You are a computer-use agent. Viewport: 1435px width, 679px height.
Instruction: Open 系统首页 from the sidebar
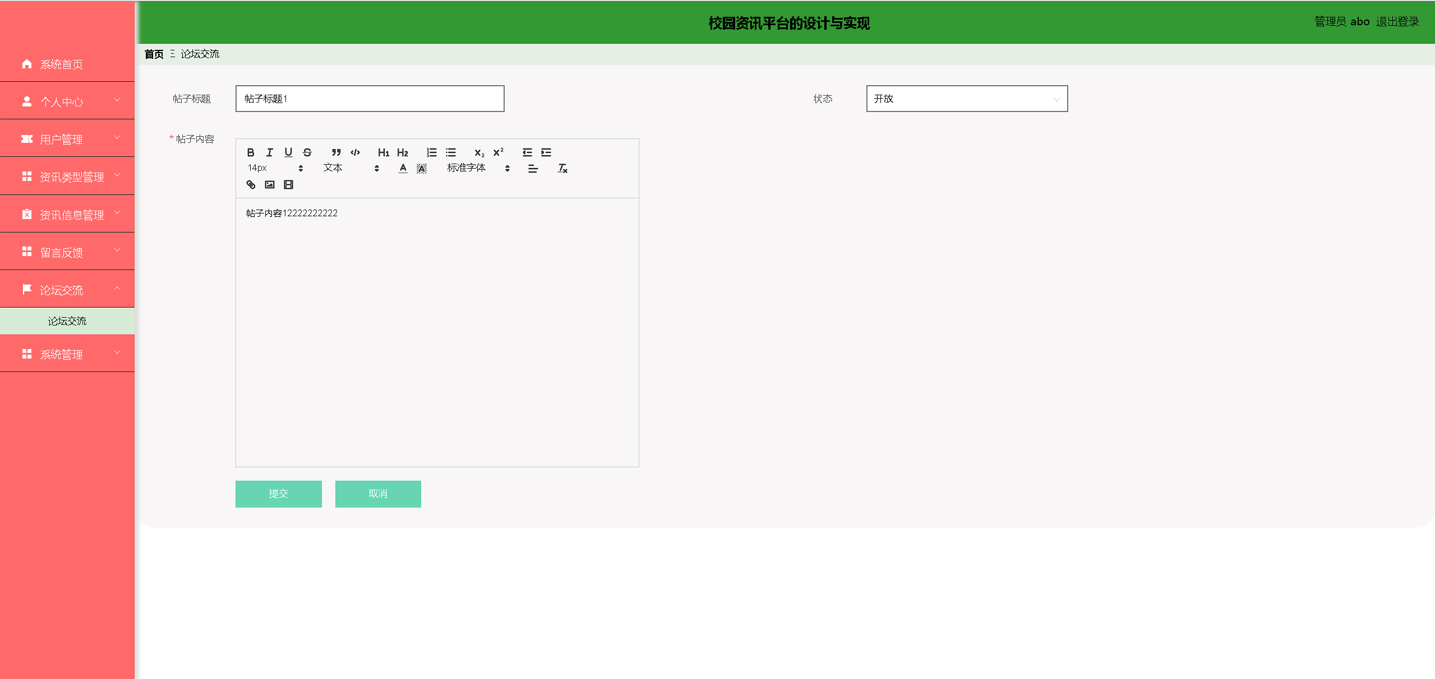click(x=62, y=64)
